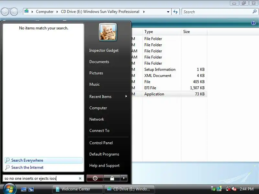The height and width of the screenshot is (194, 259).
Task: Open Inspector Gadget user folder
Action: click(x=104, y=50)
